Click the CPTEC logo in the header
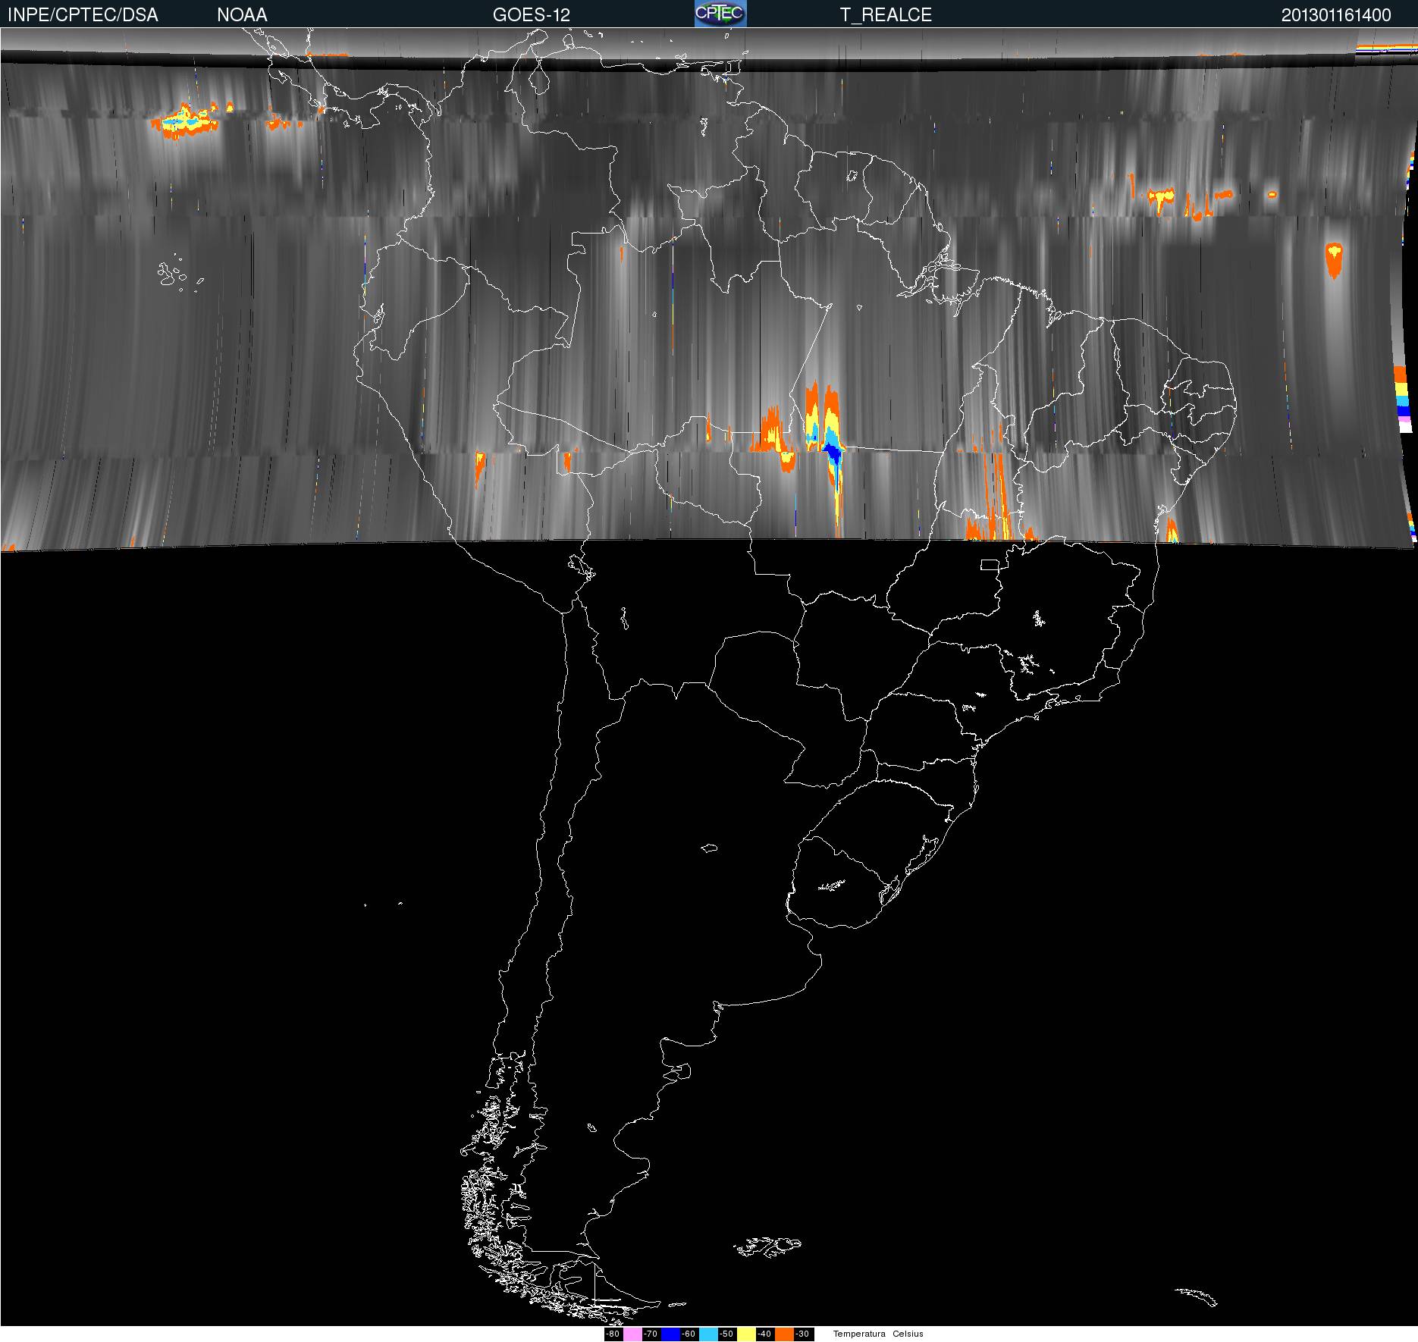The image size is (1418, 1342). coord(720,14)
